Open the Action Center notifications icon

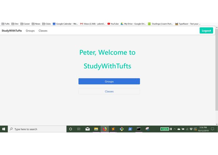coord(212,129)
